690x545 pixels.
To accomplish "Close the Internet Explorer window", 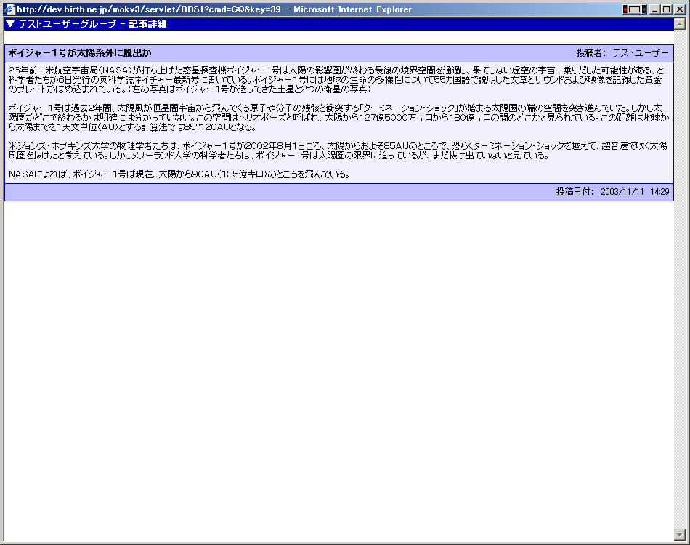I will (679, 9).
